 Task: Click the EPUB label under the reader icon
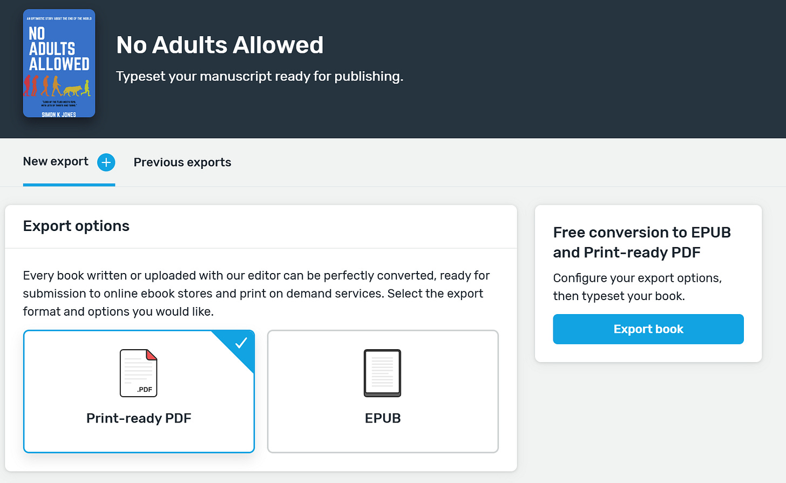point(383,418)
